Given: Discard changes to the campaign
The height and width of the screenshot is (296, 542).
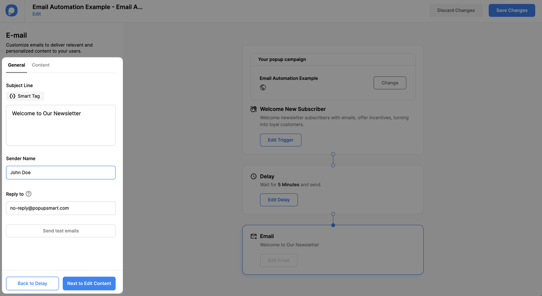Looking at the screenshot, I should (x=456, y=10).
